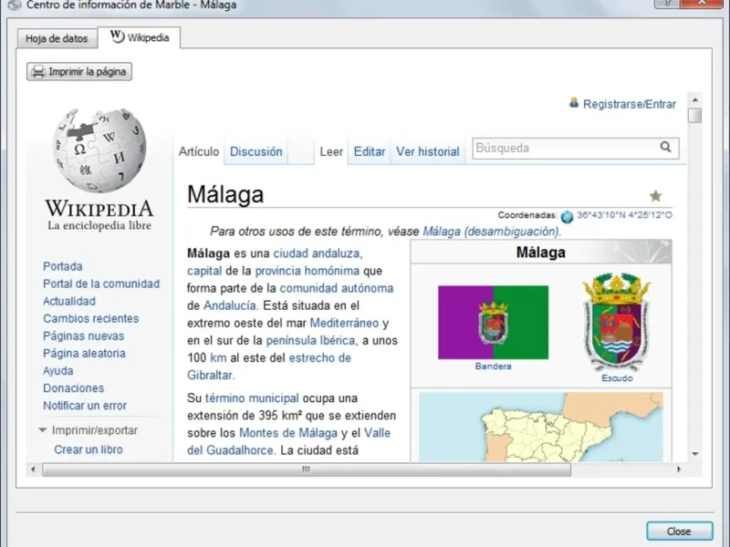Click the printer icon in Imprimir la página
The width and height of the screenshot is (730, 547).
pos(37,72)
